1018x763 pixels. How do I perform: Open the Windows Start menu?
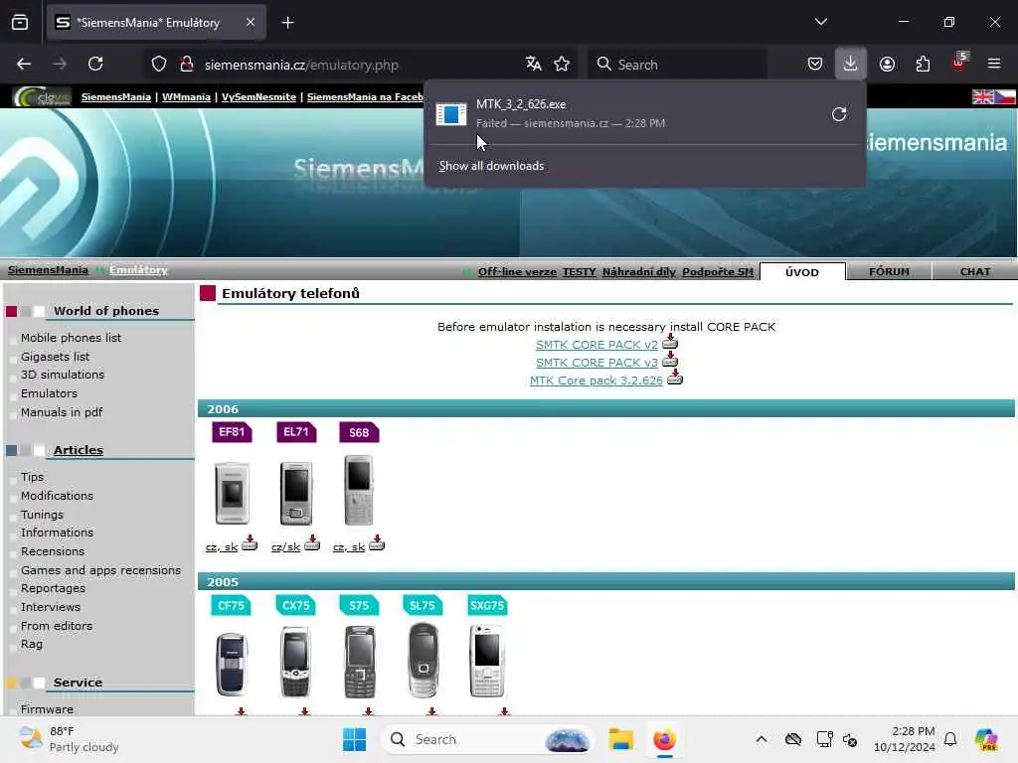click(x=355, y=739)
